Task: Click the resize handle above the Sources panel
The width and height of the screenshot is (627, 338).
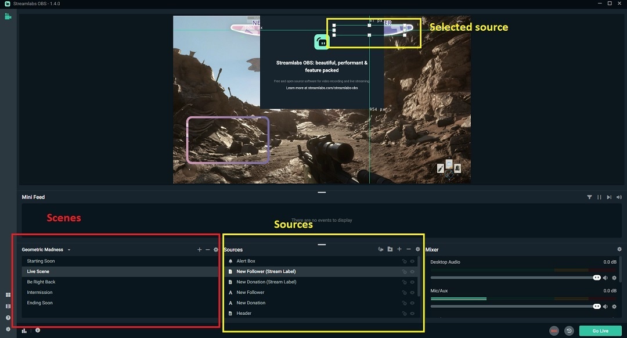Action: point(322,244)
